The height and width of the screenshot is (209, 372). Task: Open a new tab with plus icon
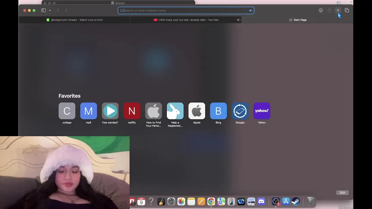(x=338, y=10)
